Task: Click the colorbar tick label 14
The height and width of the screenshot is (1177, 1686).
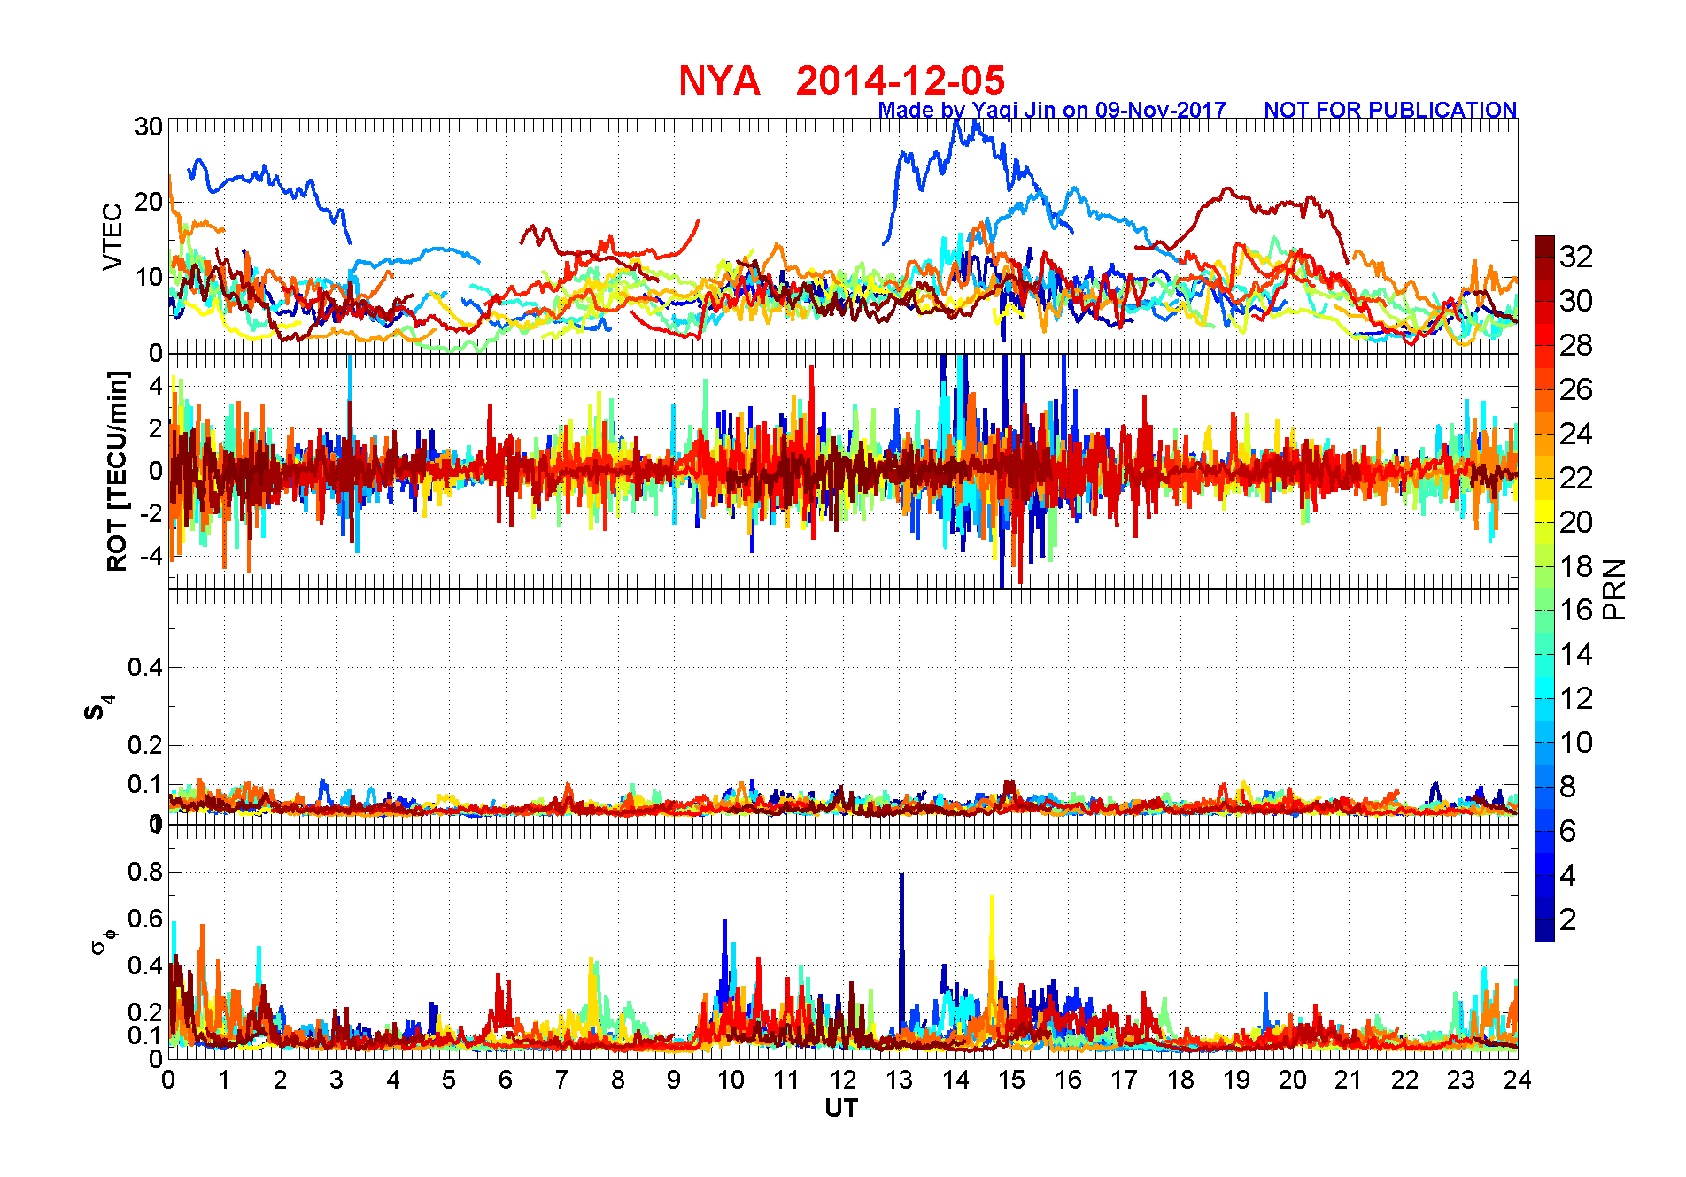Action: point(1576,654)
